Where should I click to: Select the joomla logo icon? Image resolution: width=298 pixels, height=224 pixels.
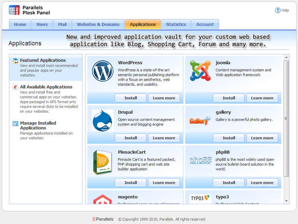click(x=199, y=70)
